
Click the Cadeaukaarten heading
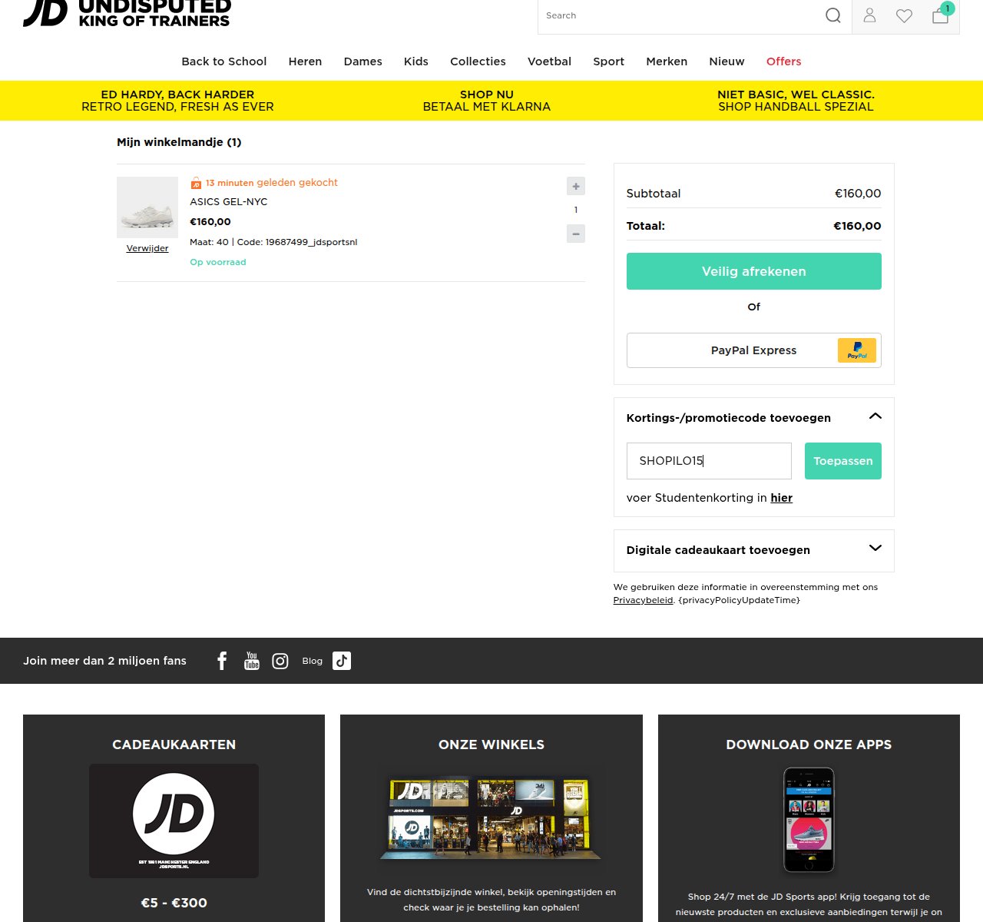click(174, 745)
